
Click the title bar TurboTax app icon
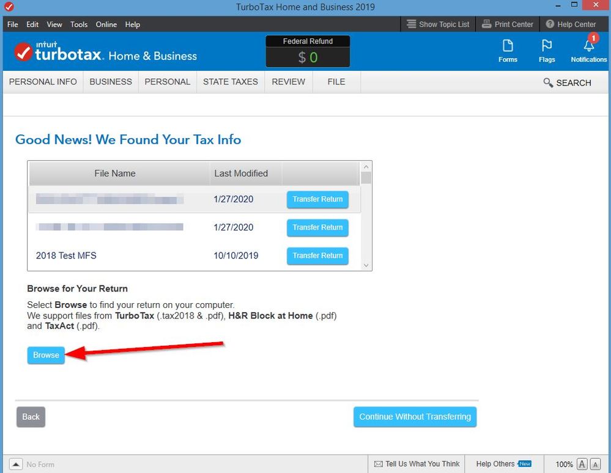coord(9,7)
